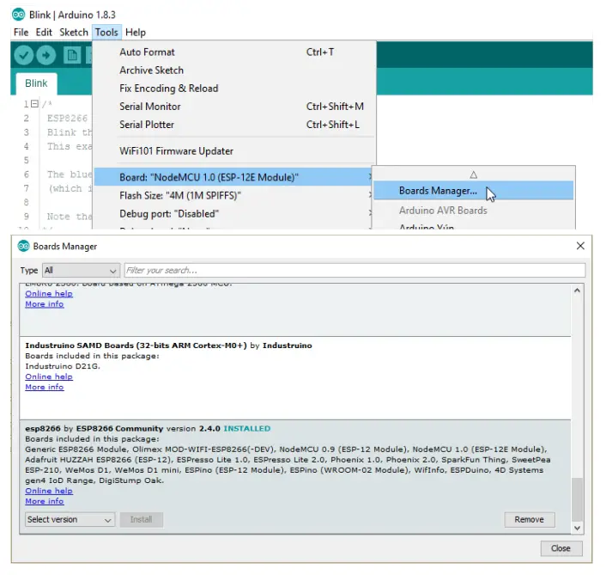606x575 pixels.
Task: Open More info link under Industruino
Action: (x=45, y=387)
